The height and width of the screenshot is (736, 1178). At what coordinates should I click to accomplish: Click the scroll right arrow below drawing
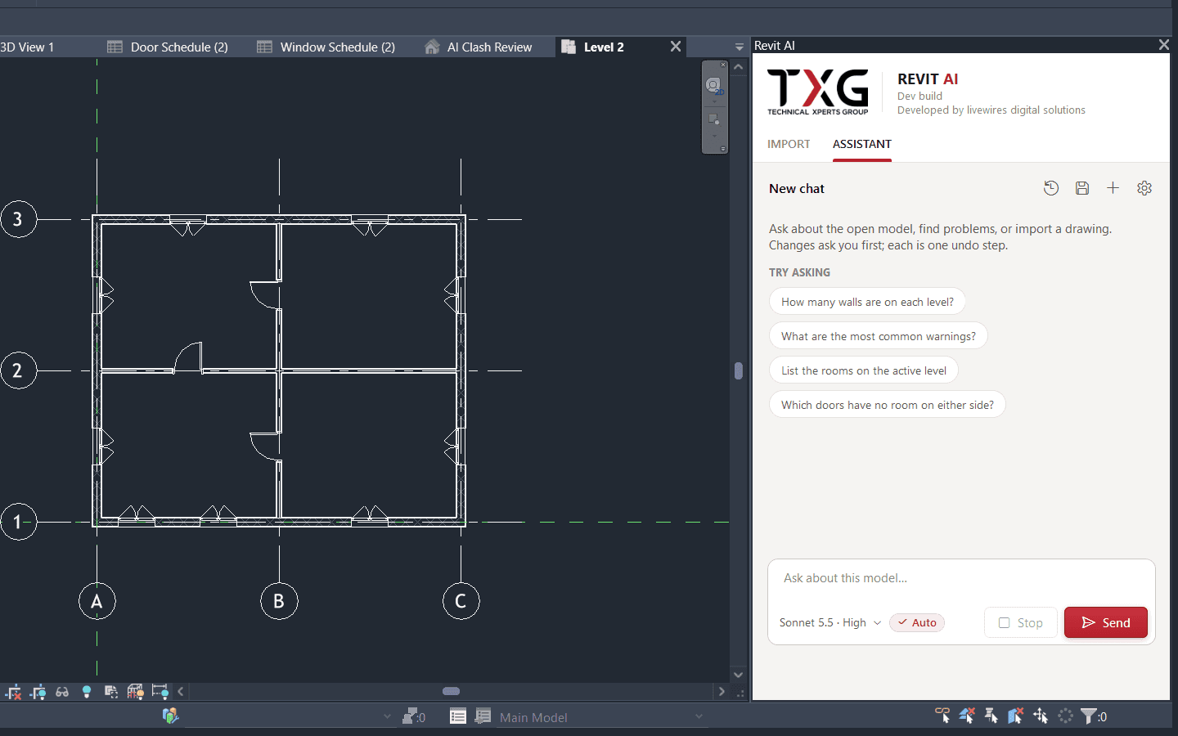[721, 692]
